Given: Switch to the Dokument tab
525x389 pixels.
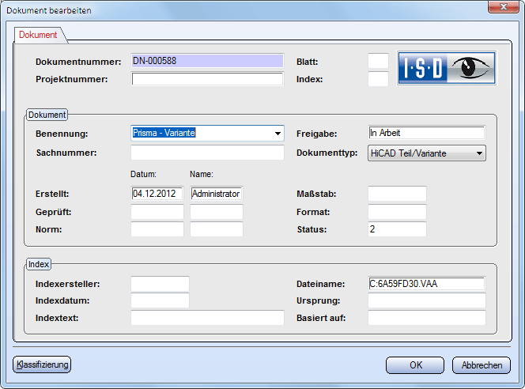Looking at the screenshot, I should (38, 36).
